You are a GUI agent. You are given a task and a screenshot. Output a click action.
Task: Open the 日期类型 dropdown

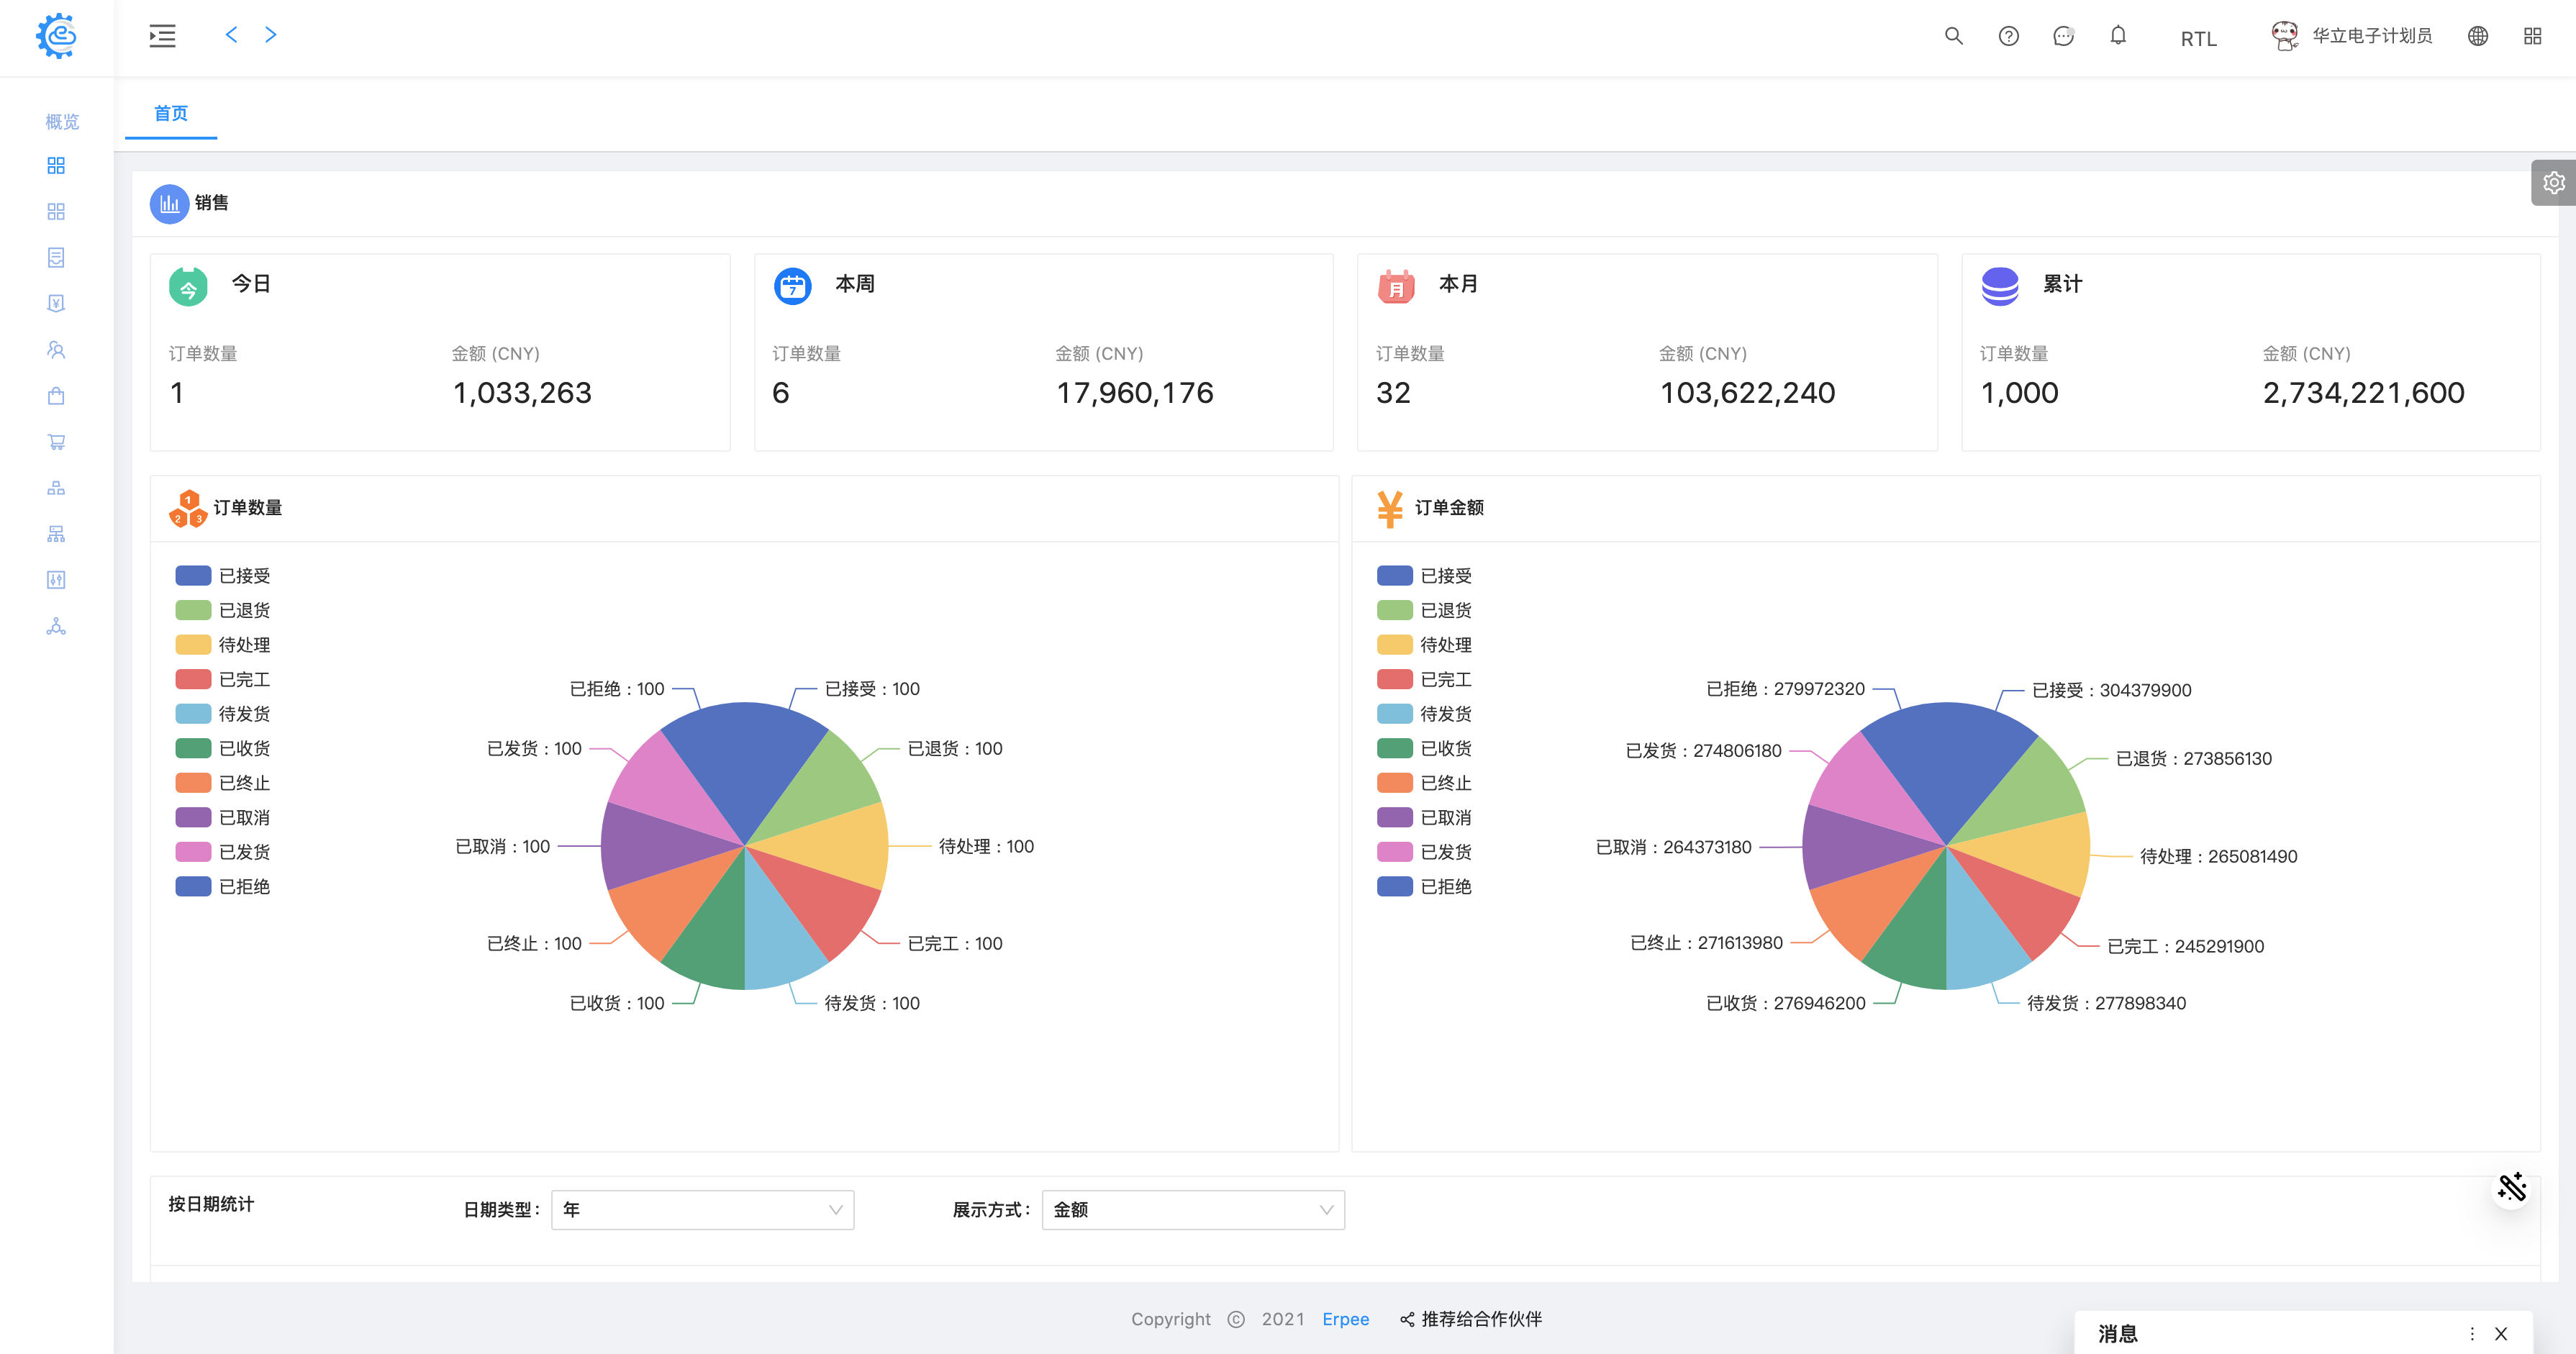(702, 1210)
